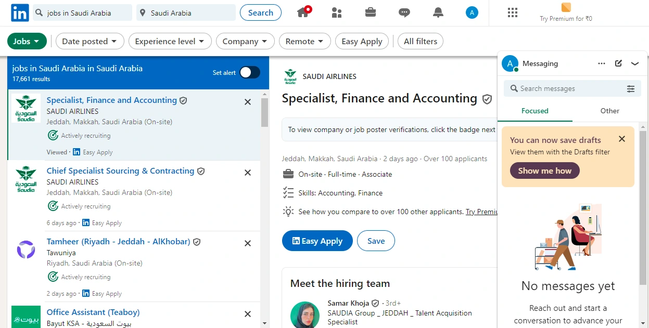Click the Try Premium link in applicant comparison
Image resolution: width=649 pixels, height=328 pixels.
pos(481,212)
